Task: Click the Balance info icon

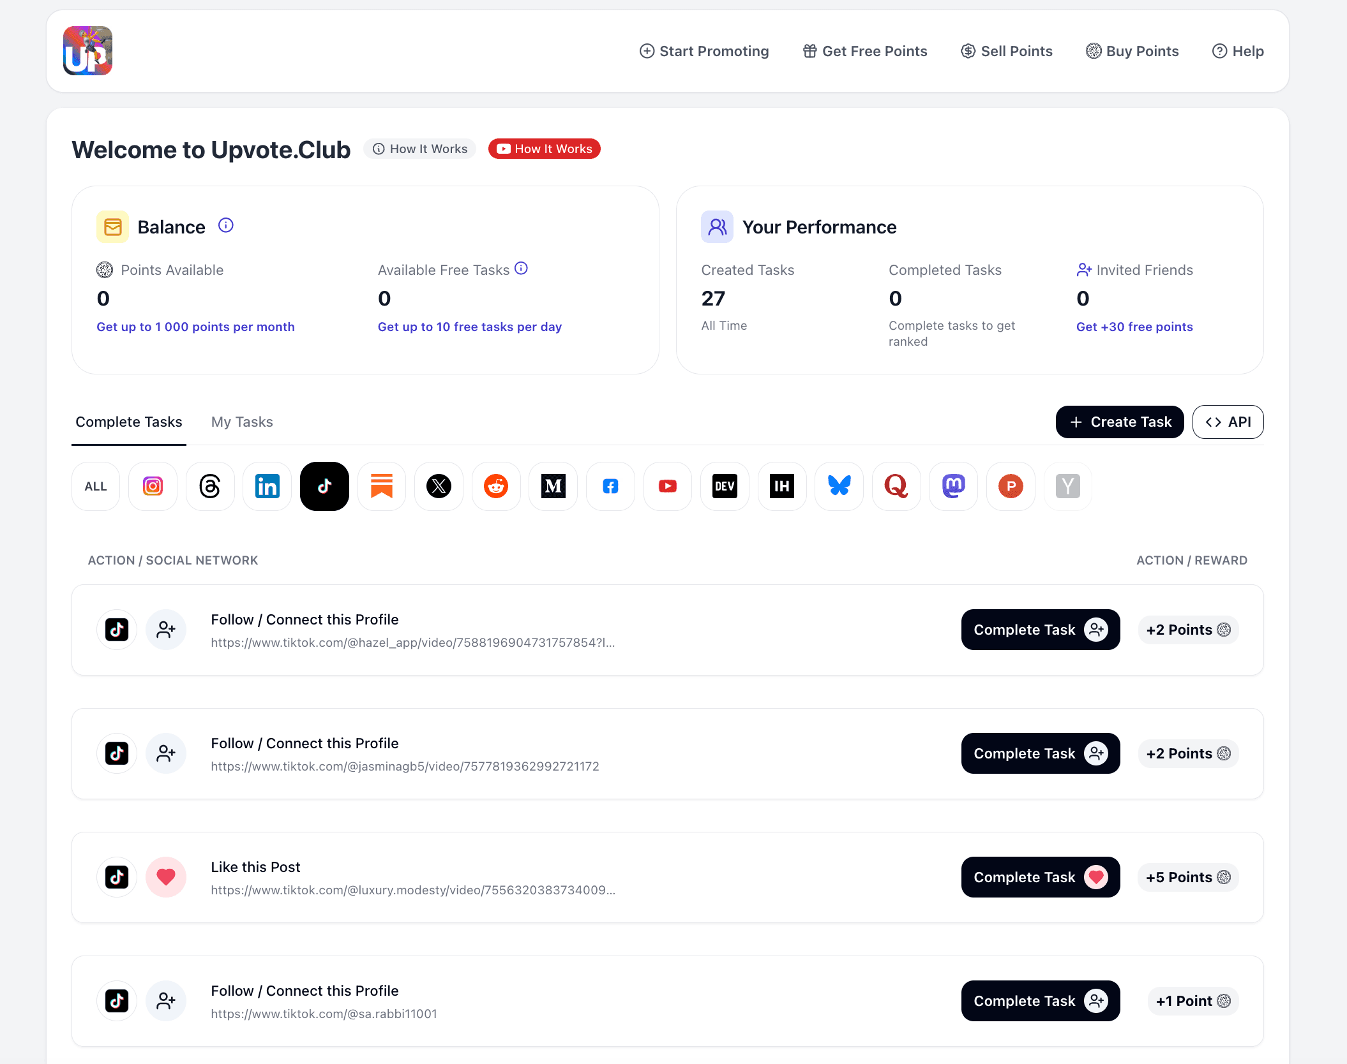Action: coord(226,225)
